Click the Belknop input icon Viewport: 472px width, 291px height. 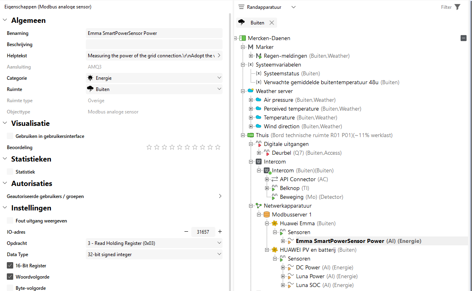pos(275,188)
